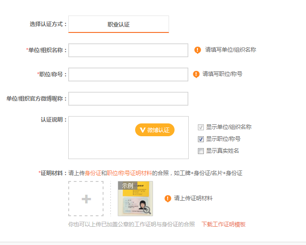Select the 职业认证 tab

pyautogui.click(x=119, y=24)
